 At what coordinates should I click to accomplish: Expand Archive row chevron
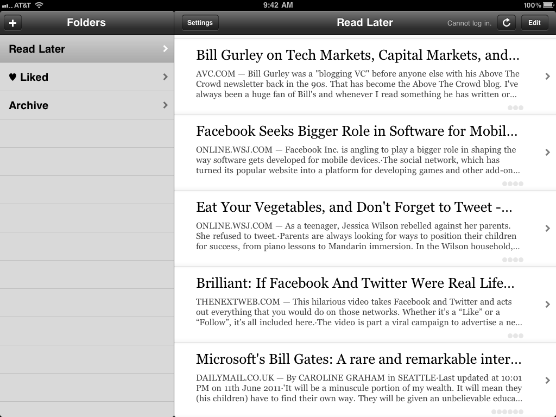[165, 105]
